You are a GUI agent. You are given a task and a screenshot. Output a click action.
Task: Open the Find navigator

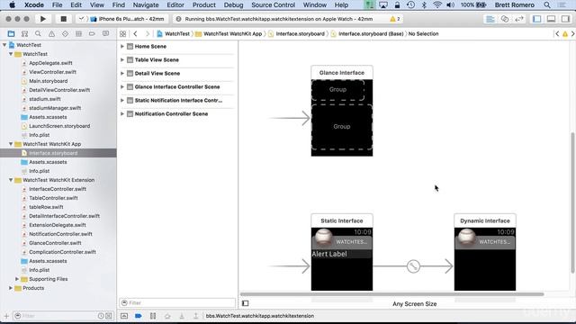(x=38, y=34)
